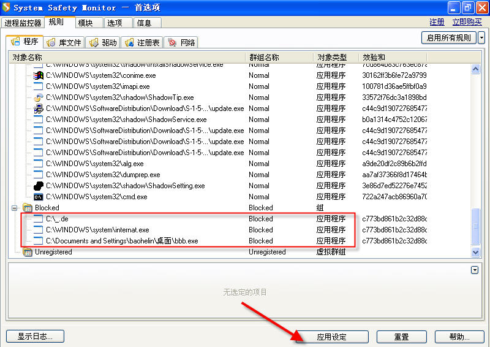The height and width of the screenshot is (347, 490).
Task: Click the 应用设定 button
Action: (x=332, y=337)
